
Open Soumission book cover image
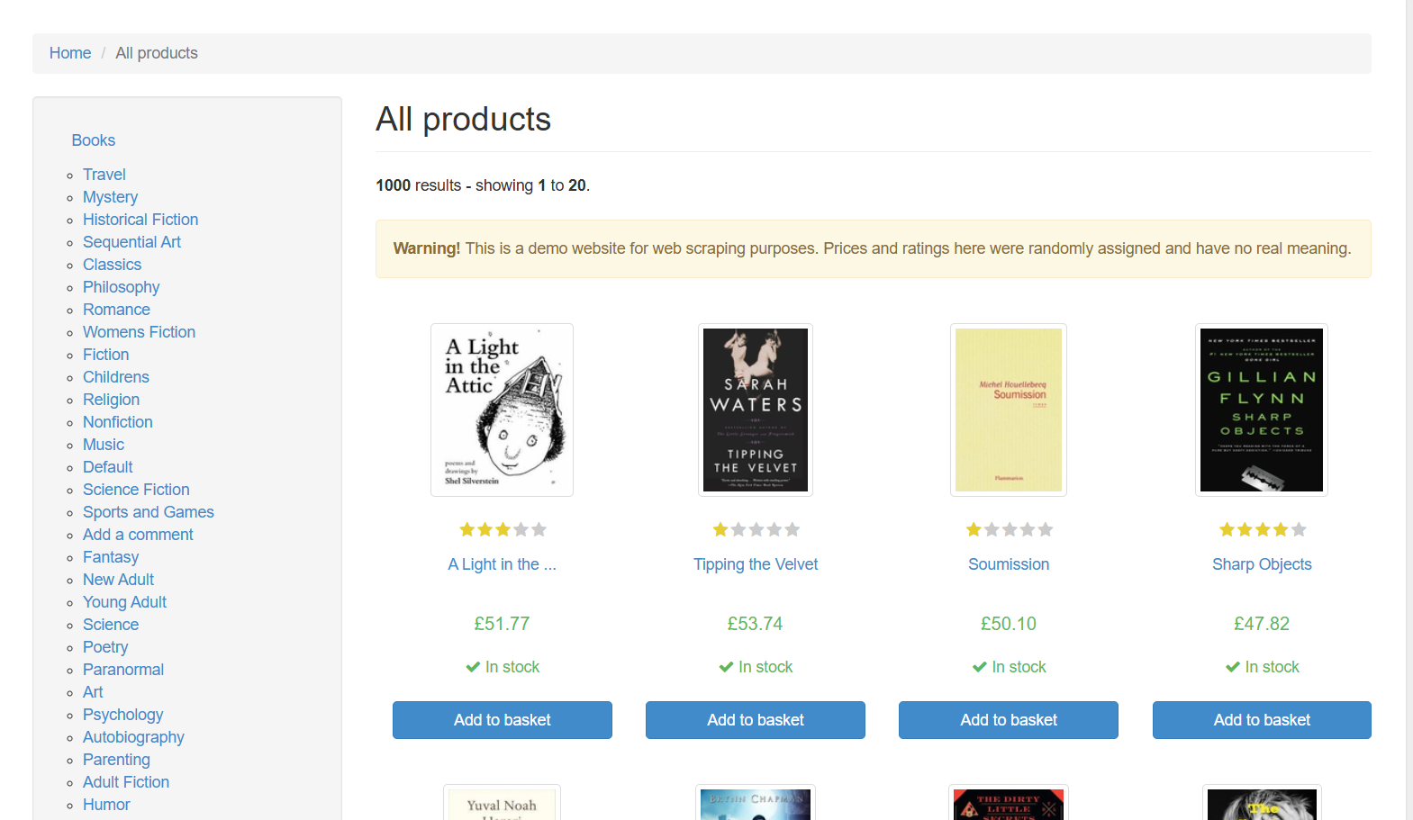click(1009, 410)
